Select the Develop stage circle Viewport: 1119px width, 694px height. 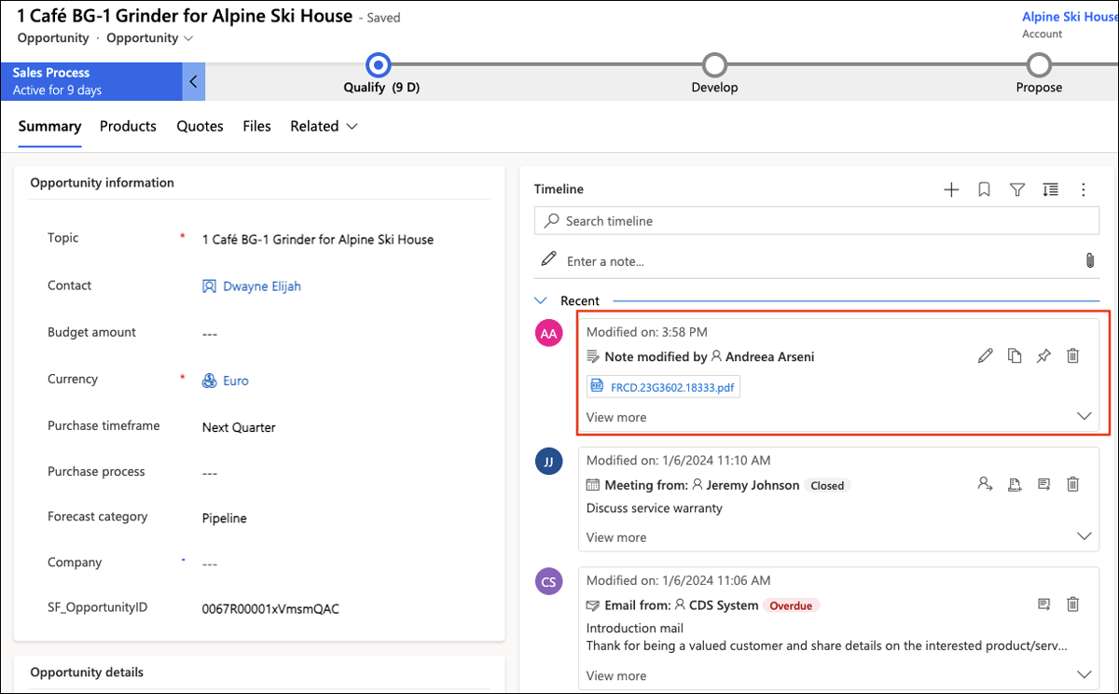click(x=714, y=64)
